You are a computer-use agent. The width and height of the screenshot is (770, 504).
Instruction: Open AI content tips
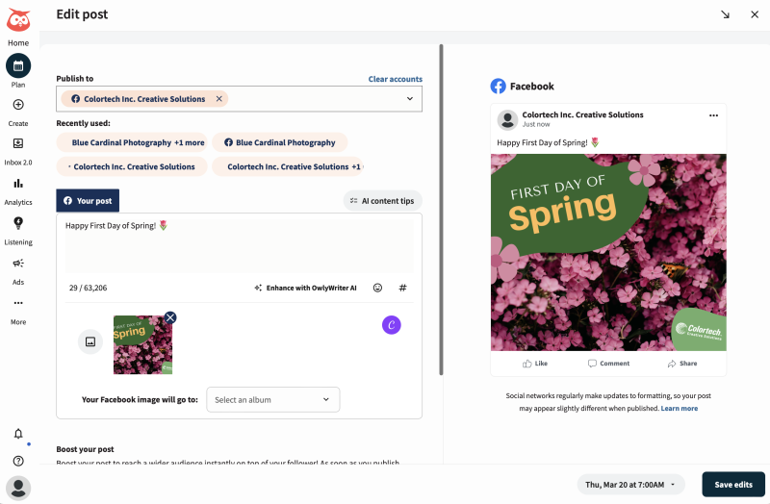[382, 201]
